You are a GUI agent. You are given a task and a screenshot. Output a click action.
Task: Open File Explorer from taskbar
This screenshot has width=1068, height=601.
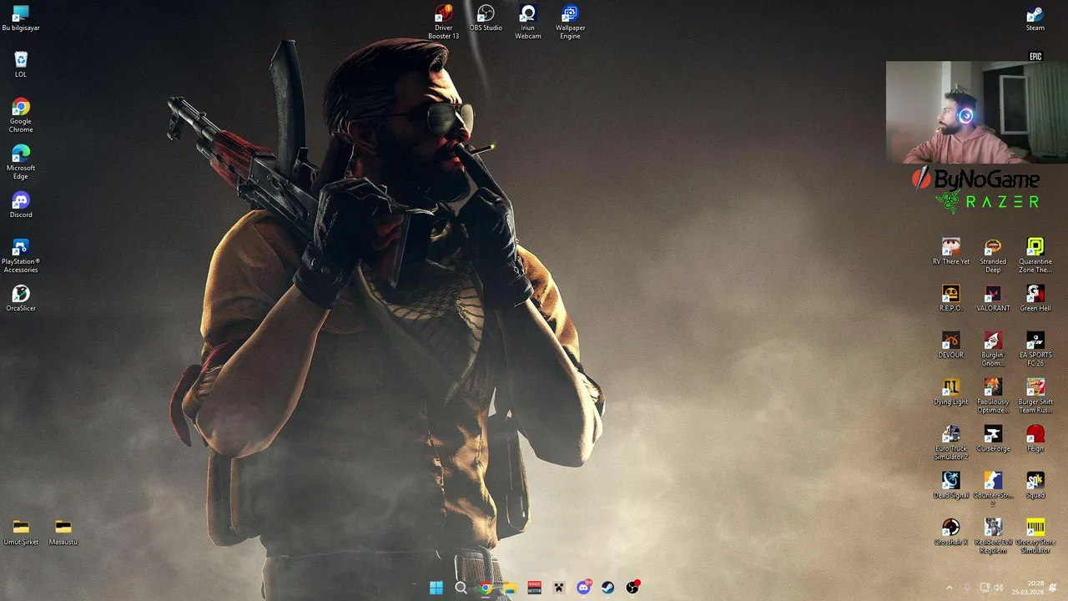[x=510, y=588]
